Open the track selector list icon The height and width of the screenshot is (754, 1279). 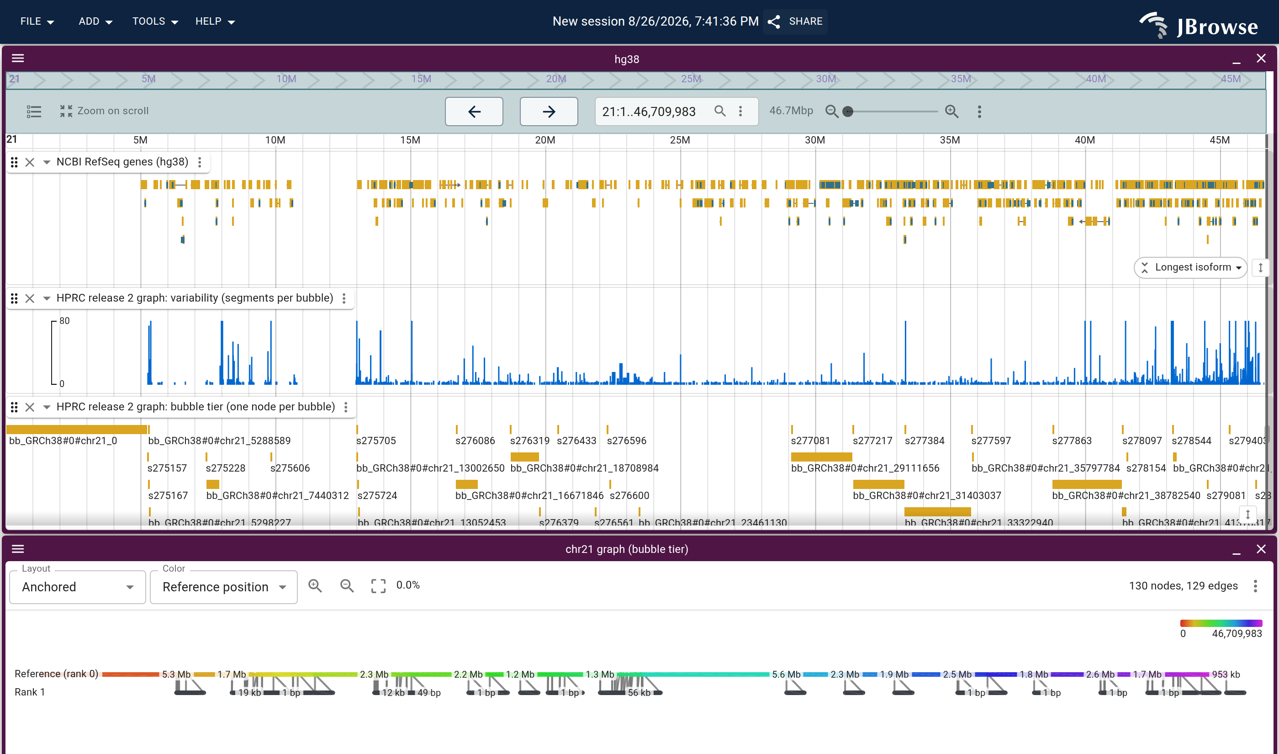coord(34,111)
